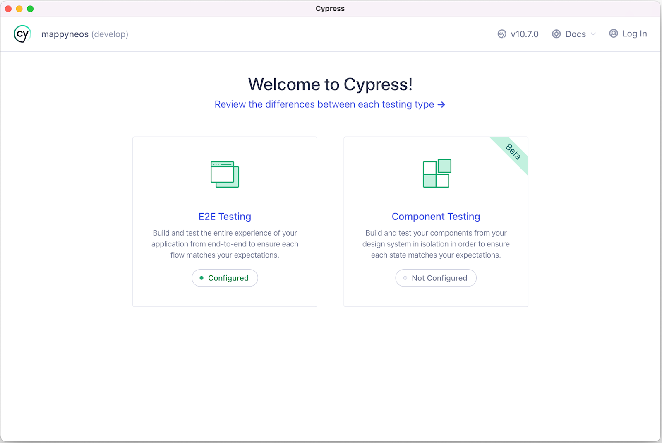Click the mappyneos project name
This screenshot has width=662, height=443.
click(x=65, y=34)
